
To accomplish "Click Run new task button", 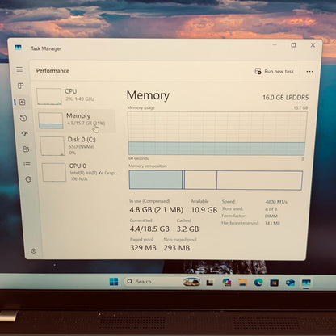I will (274, 71).
